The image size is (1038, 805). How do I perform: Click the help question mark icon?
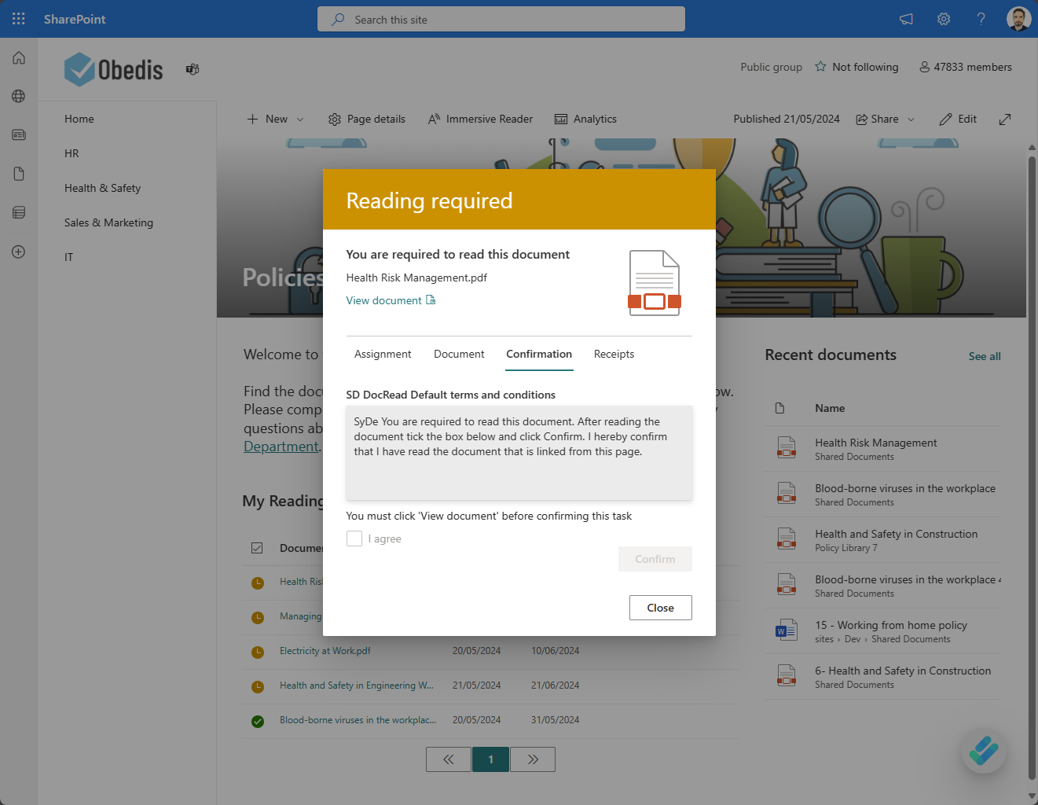(981, 19)
